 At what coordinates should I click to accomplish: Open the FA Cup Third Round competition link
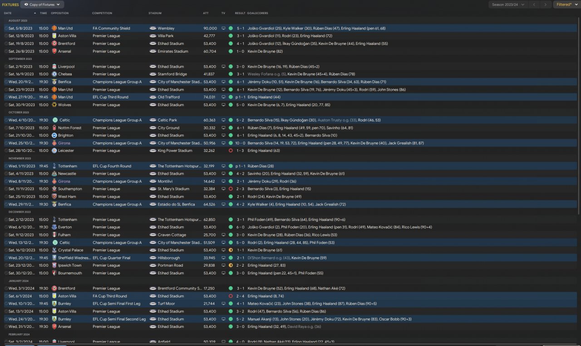coord(110,296)
